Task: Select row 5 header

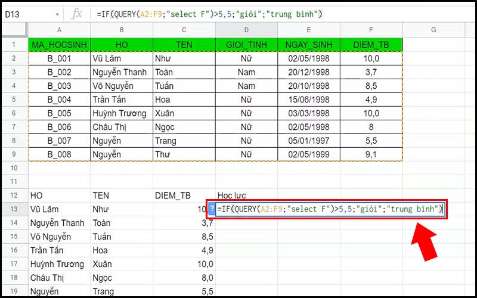Action: coord(14,100)
